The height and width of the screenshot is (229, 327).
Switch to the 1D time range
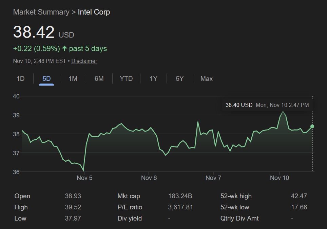tap(20, 79)
